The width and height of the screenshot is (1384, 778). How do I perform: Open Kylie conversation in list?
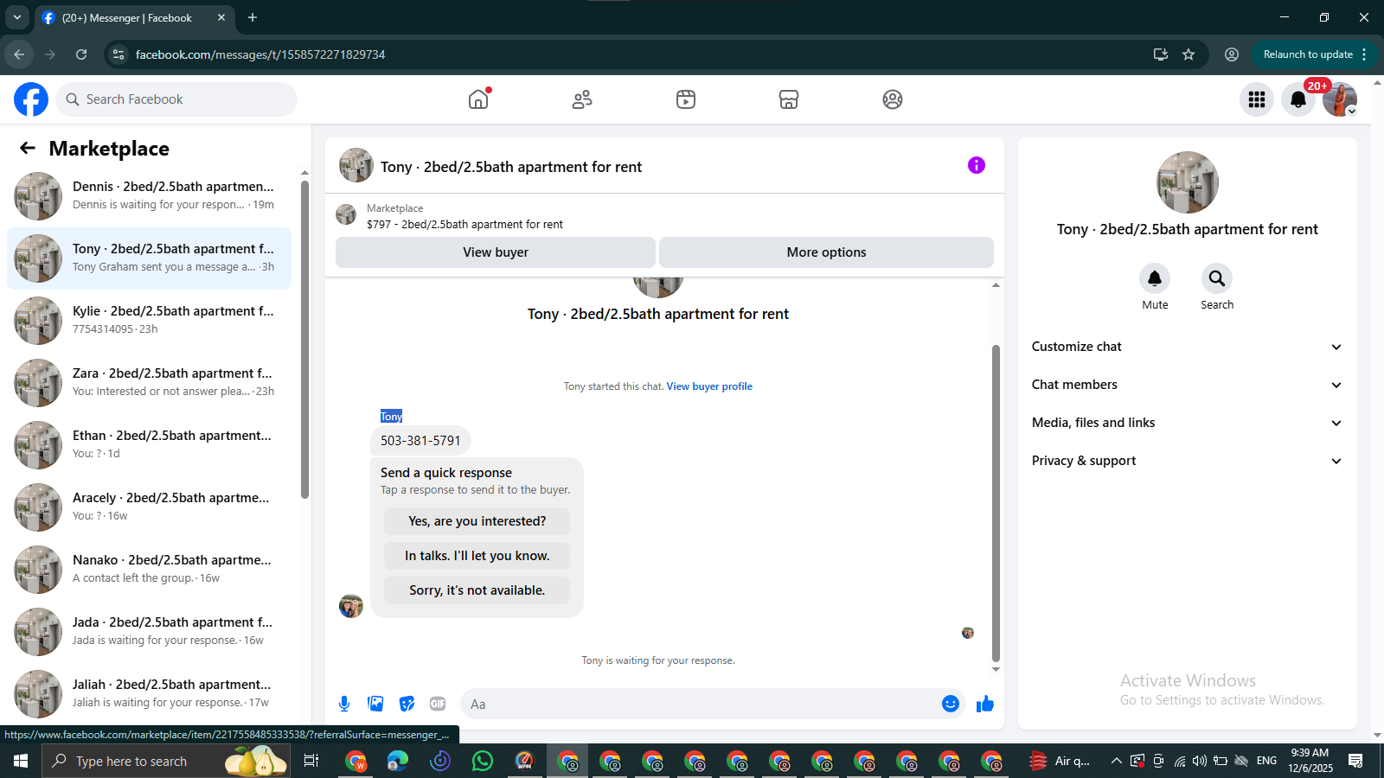pos(149,321)
